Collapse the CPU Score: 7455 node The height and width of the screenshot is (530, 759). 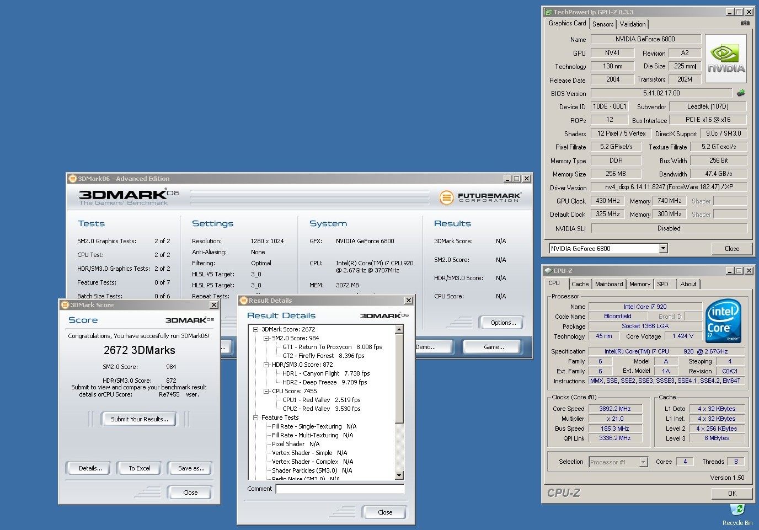266,391
